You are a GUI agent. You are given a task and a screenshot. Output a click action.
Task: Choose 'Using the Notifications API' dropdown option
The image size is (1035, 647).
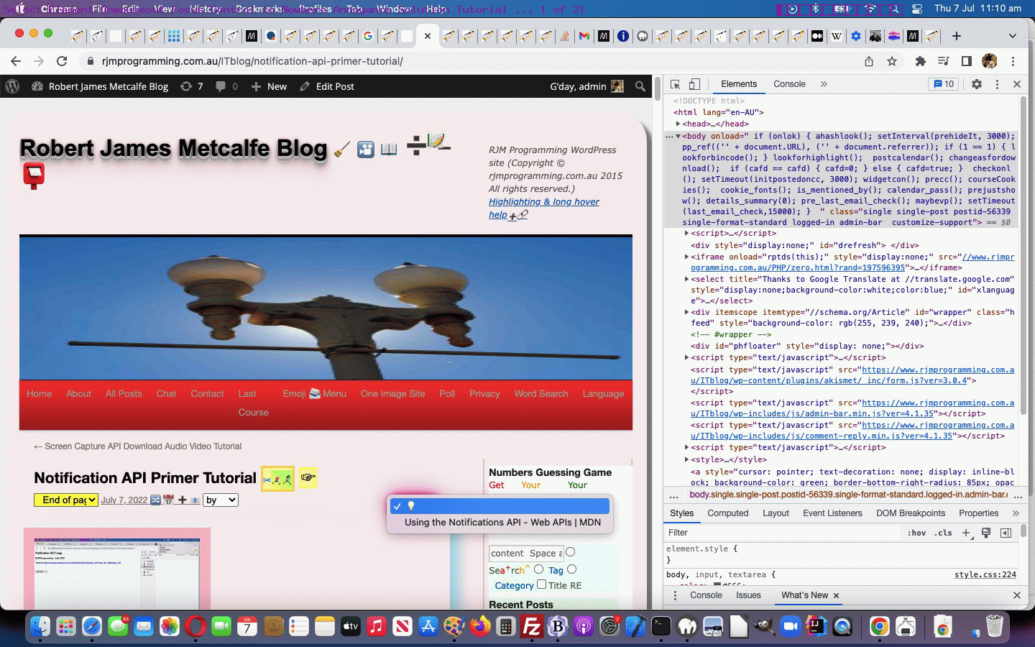pyautogui.click(x=502, y=522)
